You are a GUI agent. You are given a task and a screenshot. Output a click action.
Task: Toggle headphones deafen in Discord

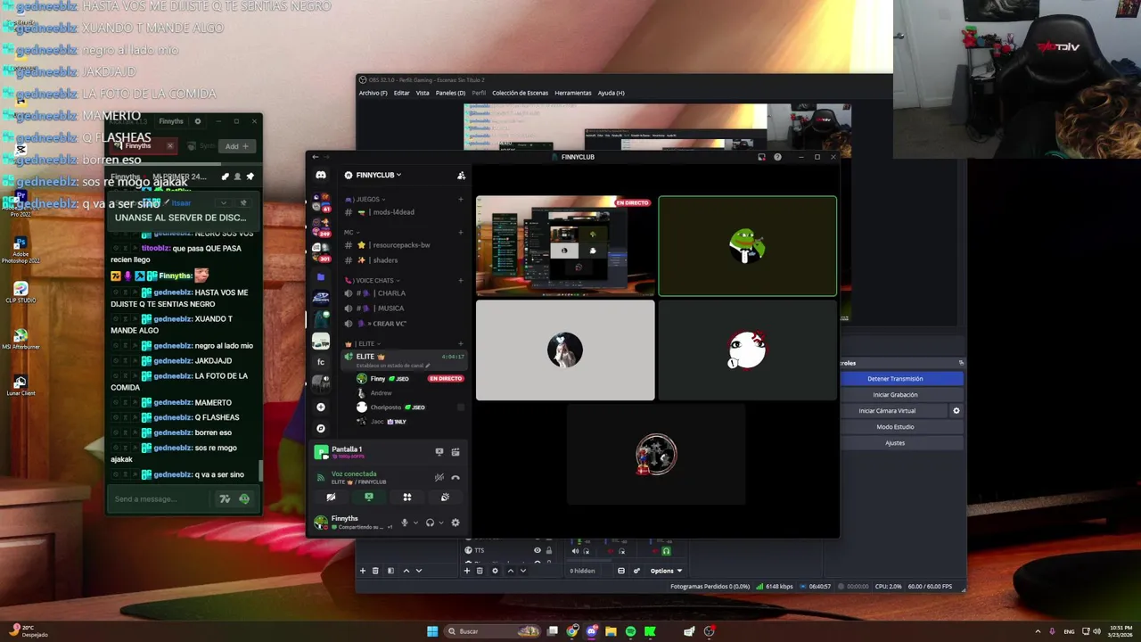pyautogui.click(x=430, y=523)
